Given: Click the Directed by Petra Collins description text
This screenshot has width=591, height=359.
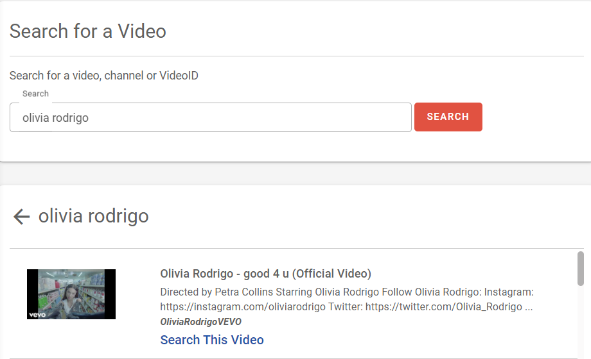Looking at the screenshot, I should tap(347, 299).
